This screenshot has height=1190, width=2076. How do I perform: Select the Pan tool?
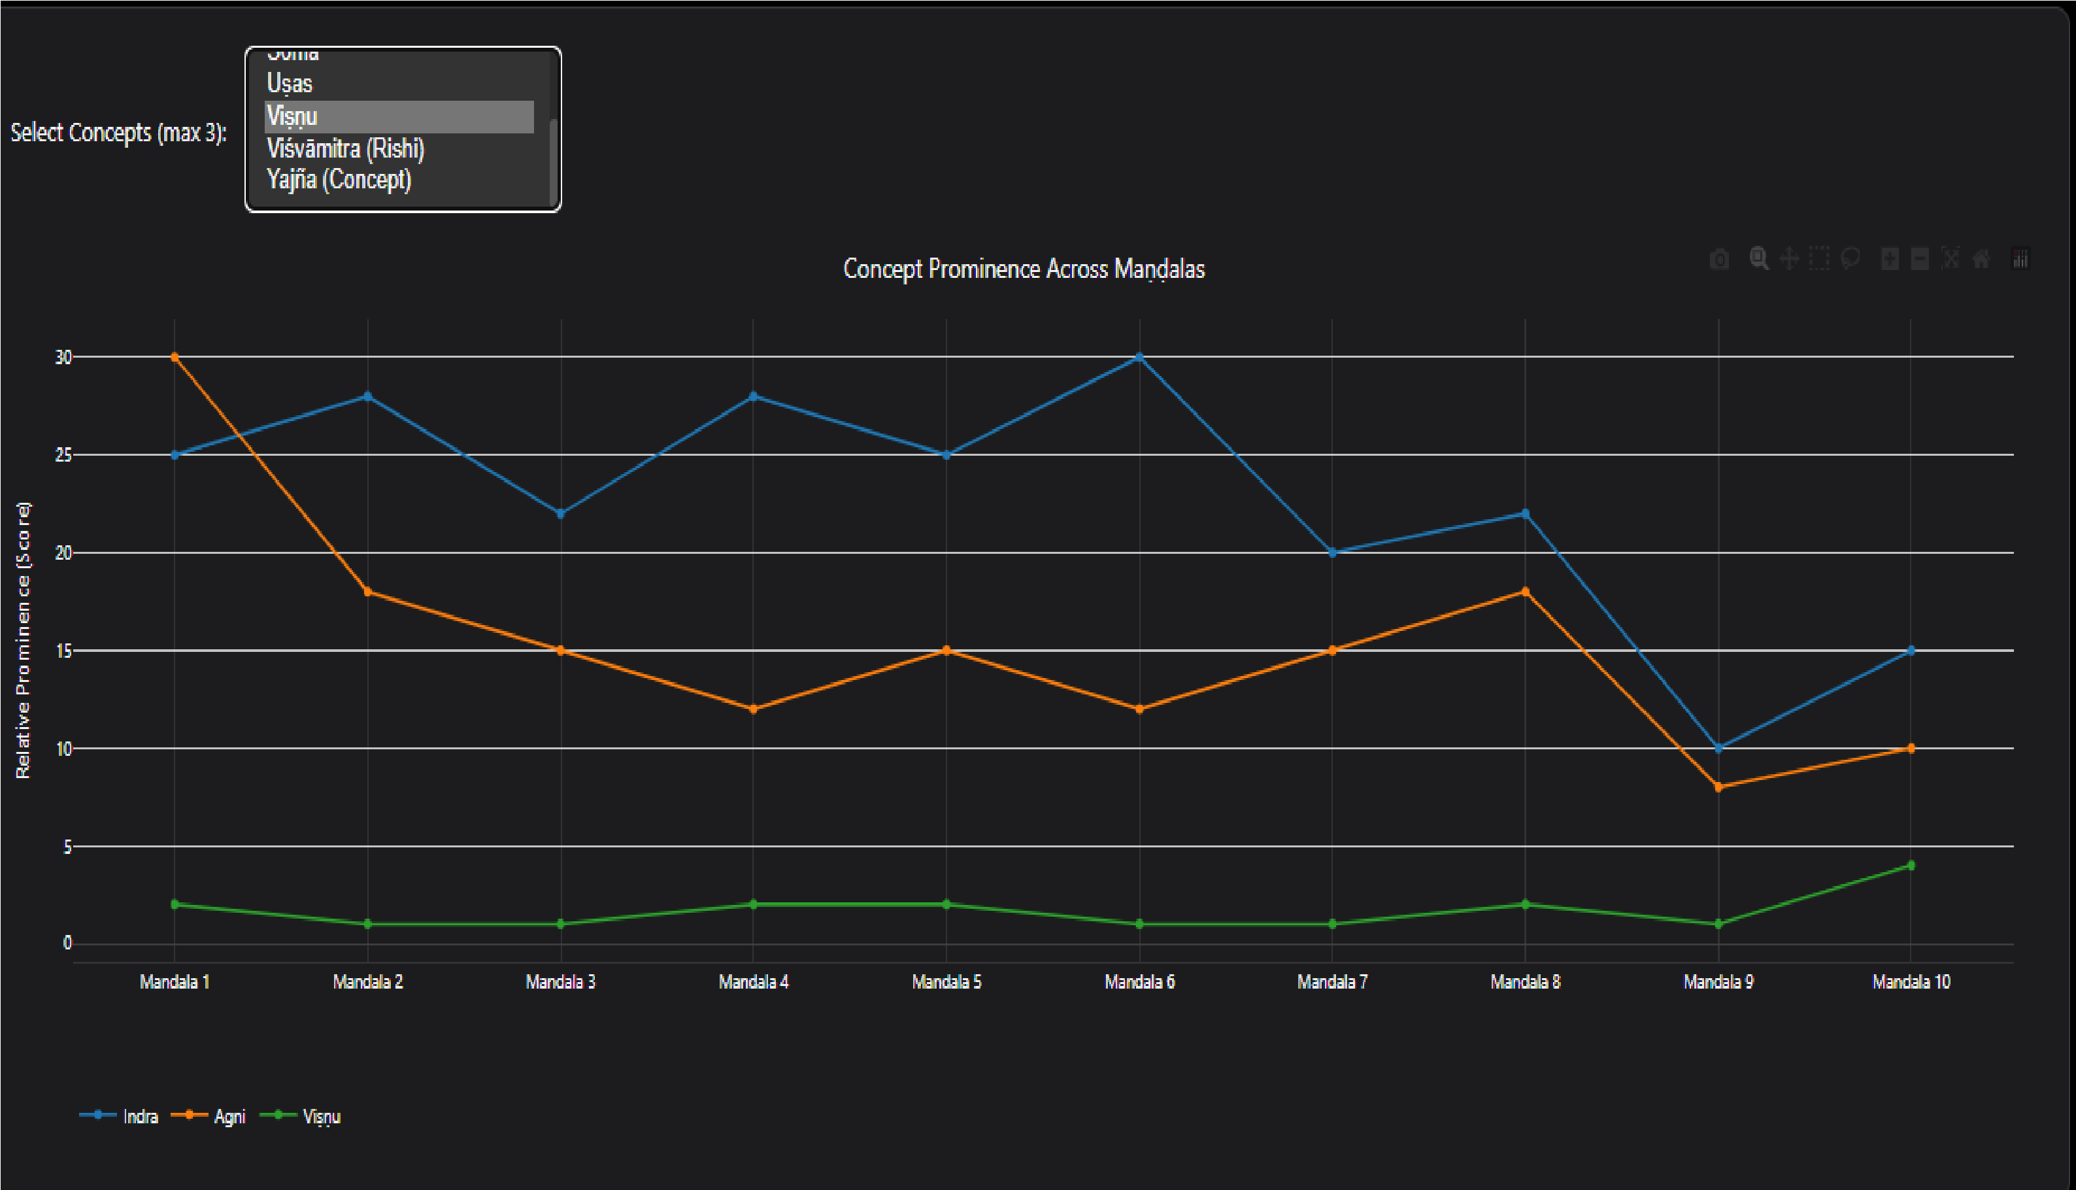coord(1789,259)
